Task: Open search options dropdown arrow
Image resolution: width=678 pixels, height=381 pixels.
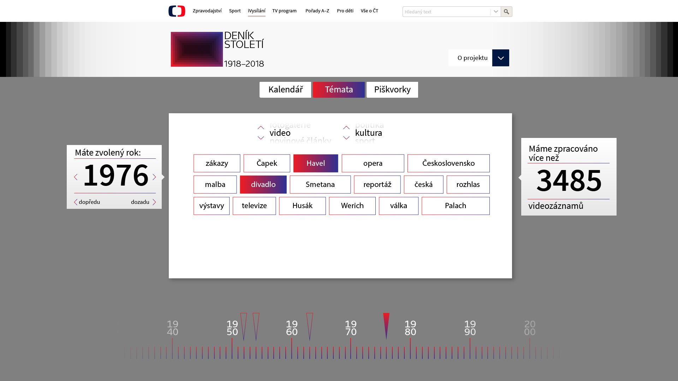Action: pyautogui.click(x=496, y=12)
